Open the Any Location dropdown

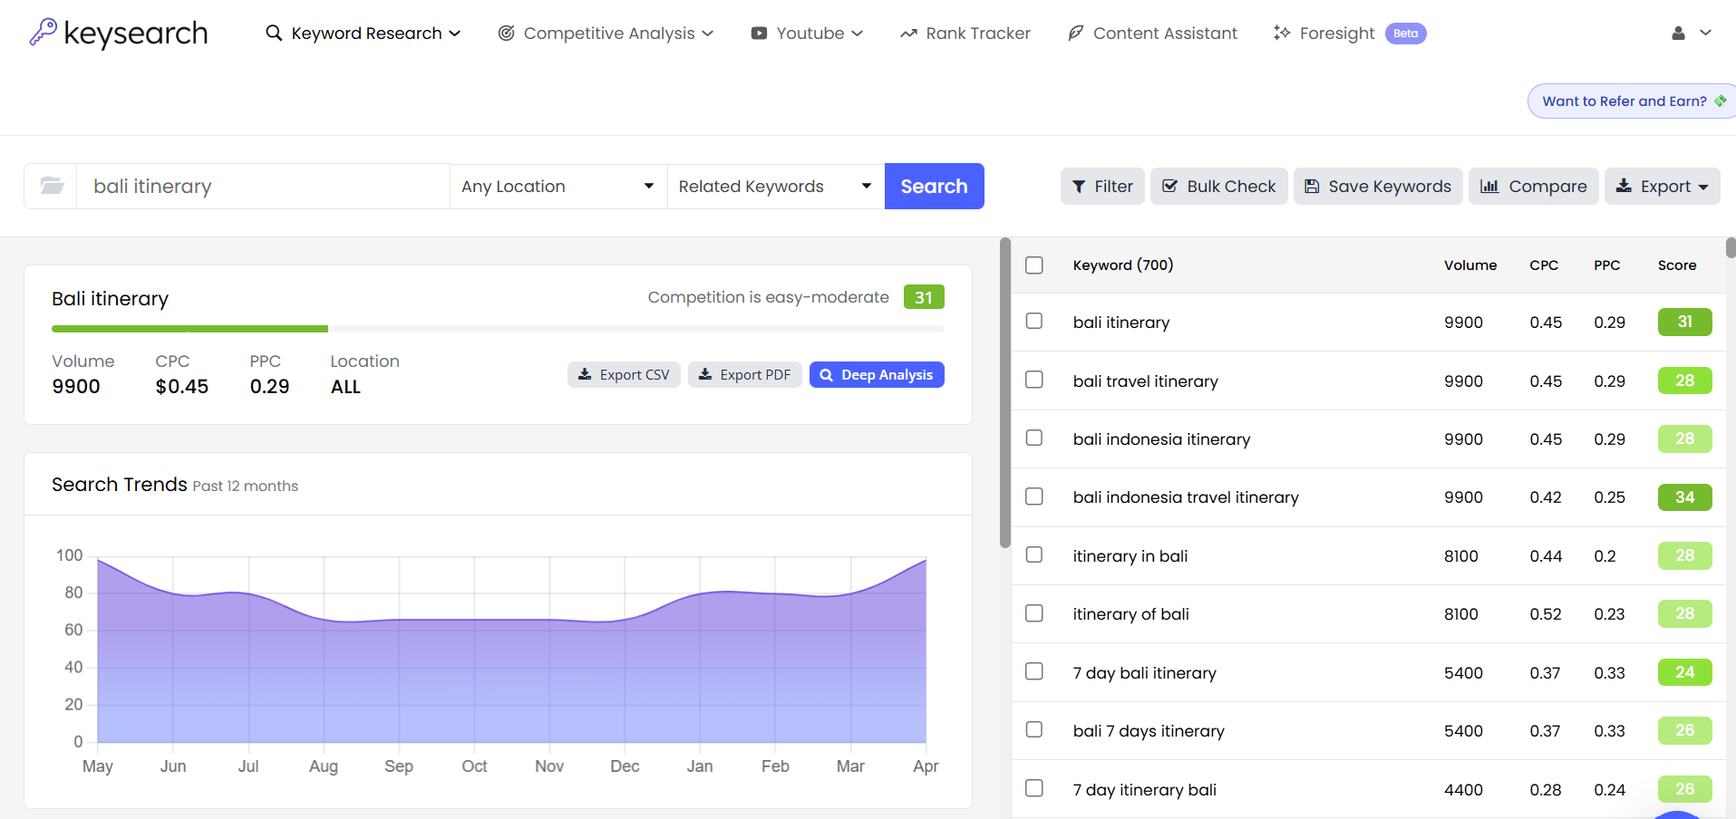(x=558, y=187)
